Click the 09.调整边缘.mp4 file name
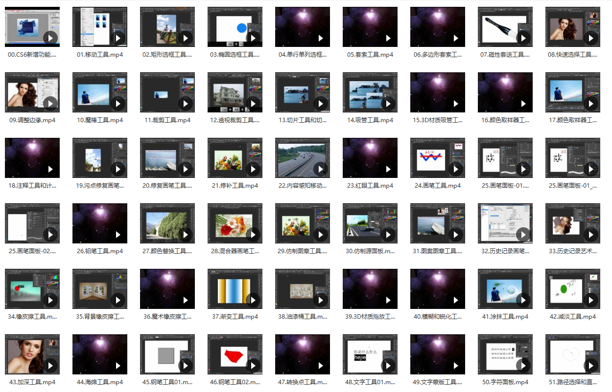Screen dimensions: 612x392 tap(32, 120)
